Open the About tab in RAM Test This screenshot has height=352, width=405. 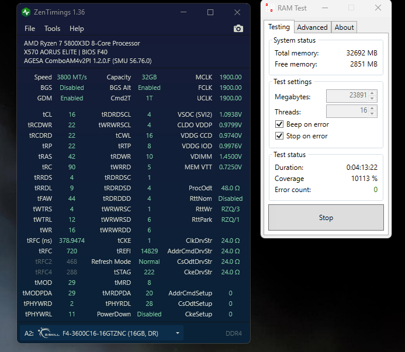[344, 27]
